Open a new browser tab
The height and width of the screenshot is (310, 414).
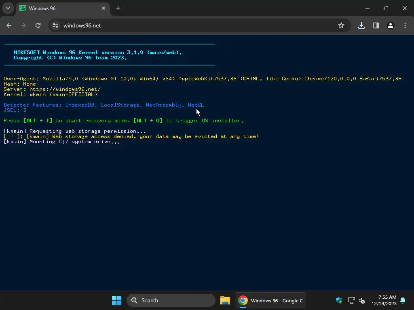(118, 8)
